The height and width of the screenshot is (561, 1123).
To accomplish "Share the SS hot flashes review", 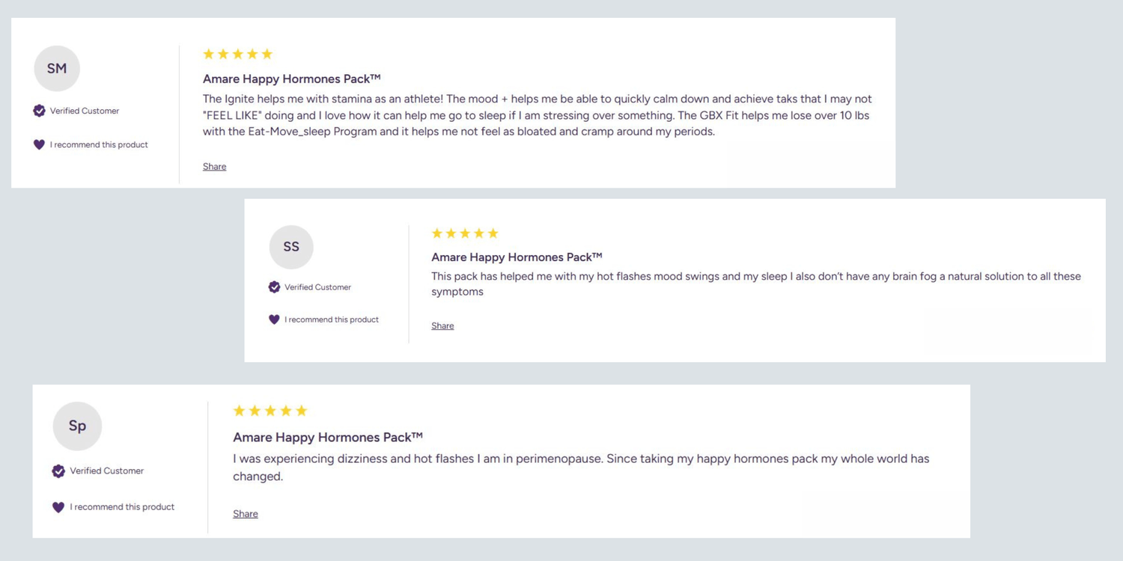I will tap(442, 325).
